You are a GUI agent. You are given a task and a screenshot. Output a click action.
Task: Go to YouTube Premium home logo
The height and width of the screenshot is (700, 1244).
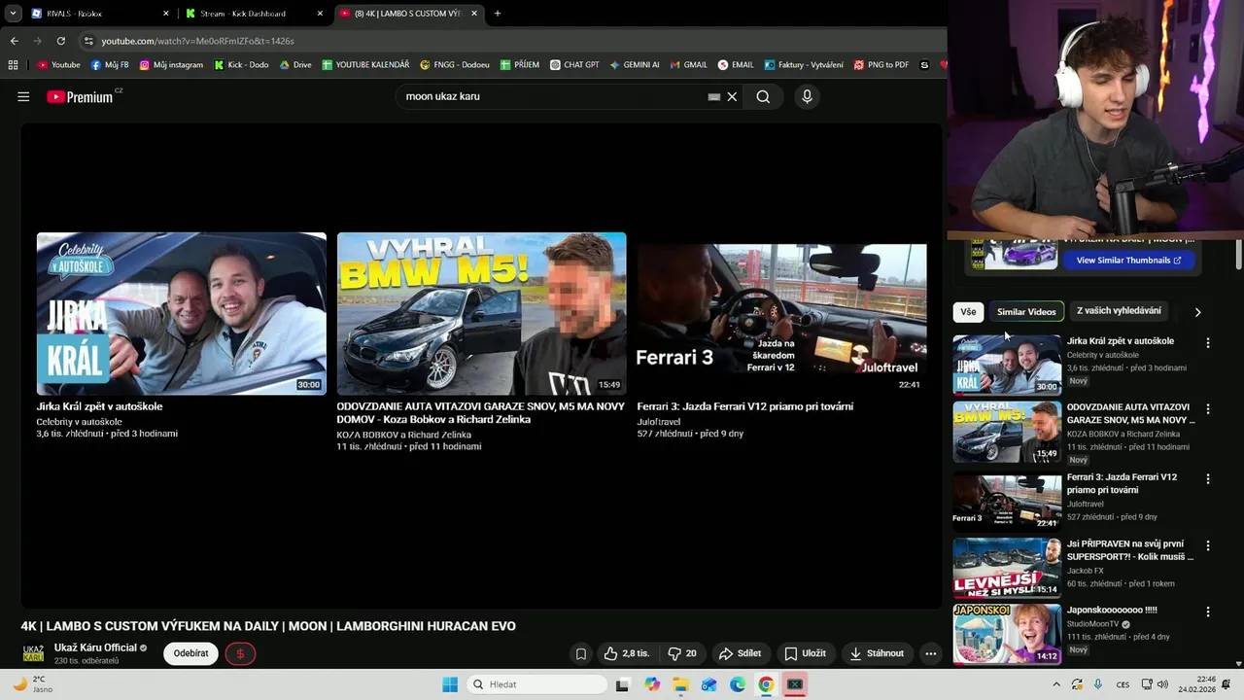pos(80,96)
